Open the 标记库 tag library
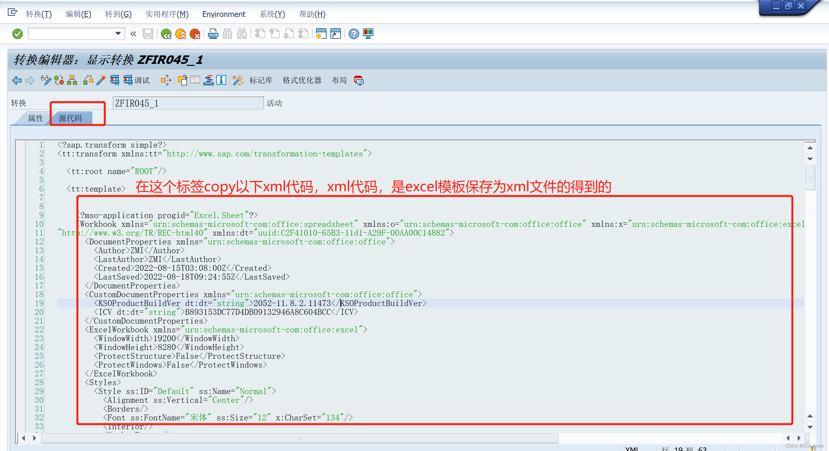The height and width of the screenshot is (451, 829). (261, 80)
